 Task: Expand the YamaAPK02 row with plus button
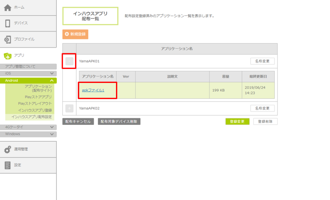[69, 108]
